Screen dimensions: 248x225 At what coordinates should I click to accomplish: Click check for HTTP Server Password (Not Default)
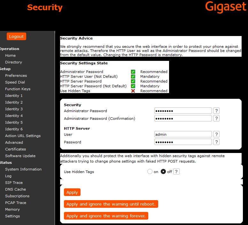[x=133, y=86]
